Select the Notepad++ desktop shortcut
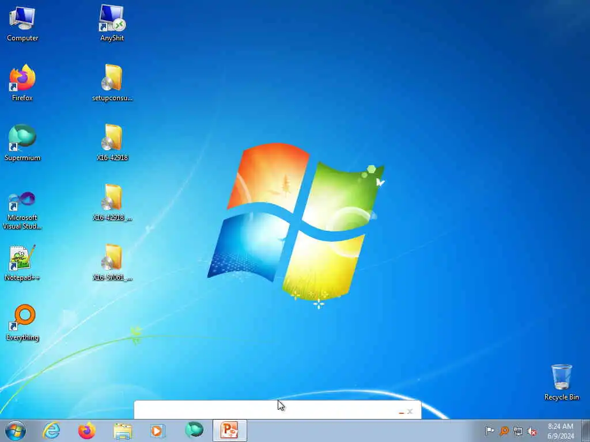 (x=22, y=262)
